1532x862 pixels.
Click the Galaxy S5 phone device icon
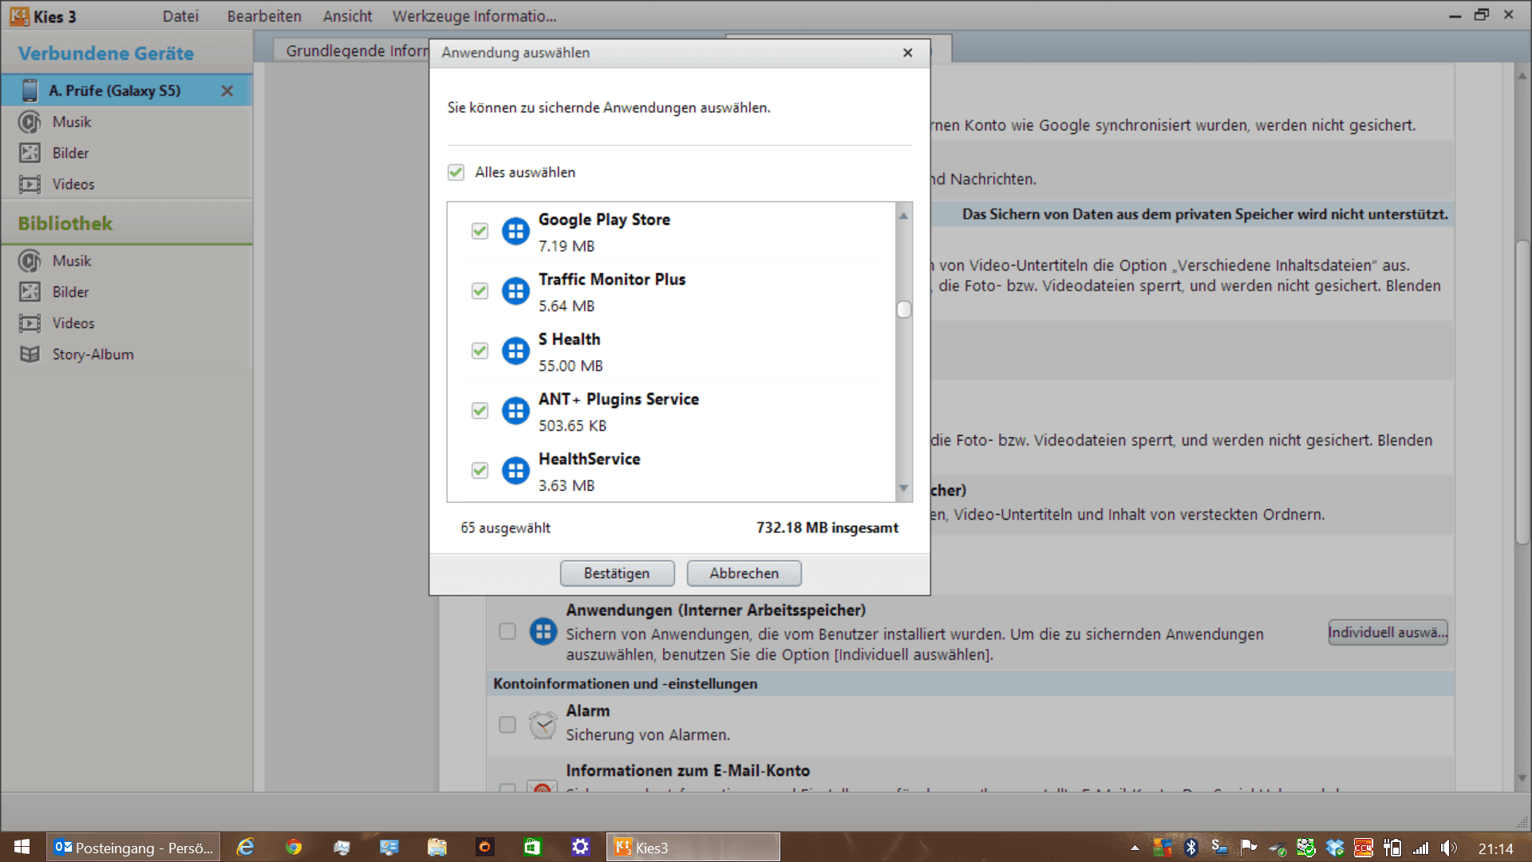30,90
